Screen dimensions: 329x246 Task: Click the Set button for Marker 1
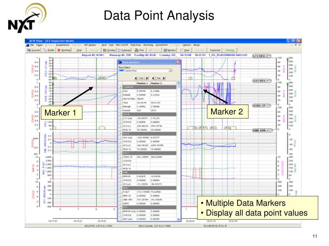[141, 78]
